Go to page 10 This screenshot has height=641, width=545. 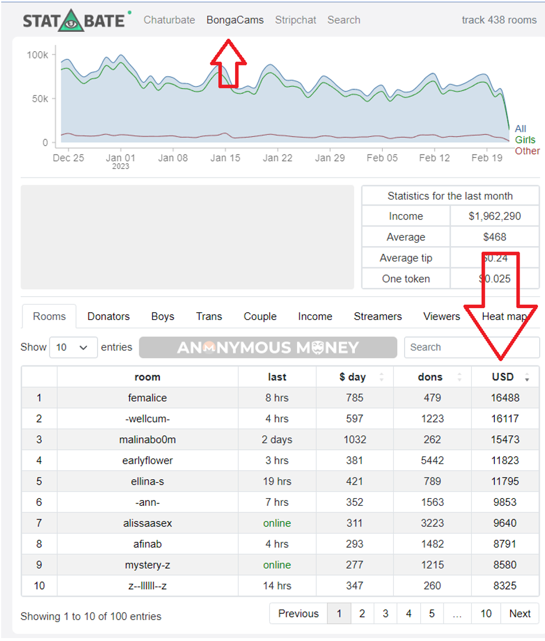click(486, 614)
